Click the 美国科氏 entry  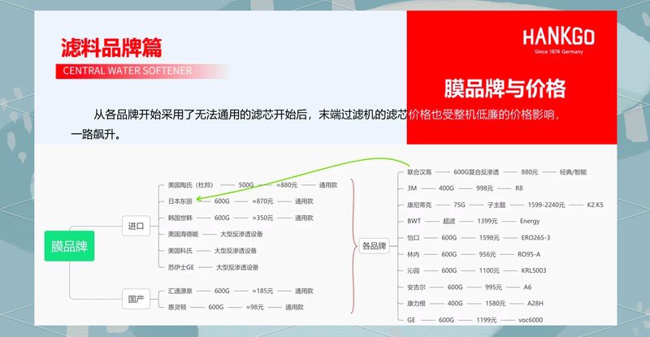pyautogui.click(x=180, y=250)
